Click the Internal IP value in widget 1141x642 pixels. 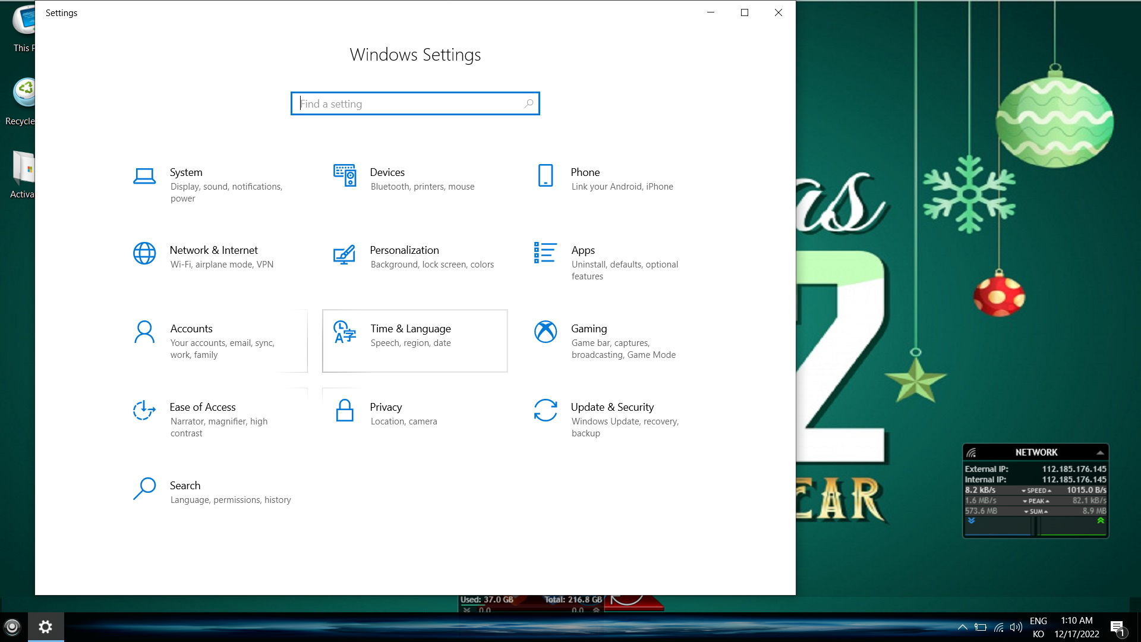pos(1074,480)
